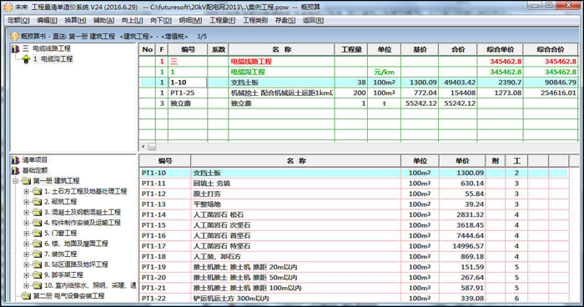
Task: Expand the 9. 脚手架工程 node
Action: (26, 275)
